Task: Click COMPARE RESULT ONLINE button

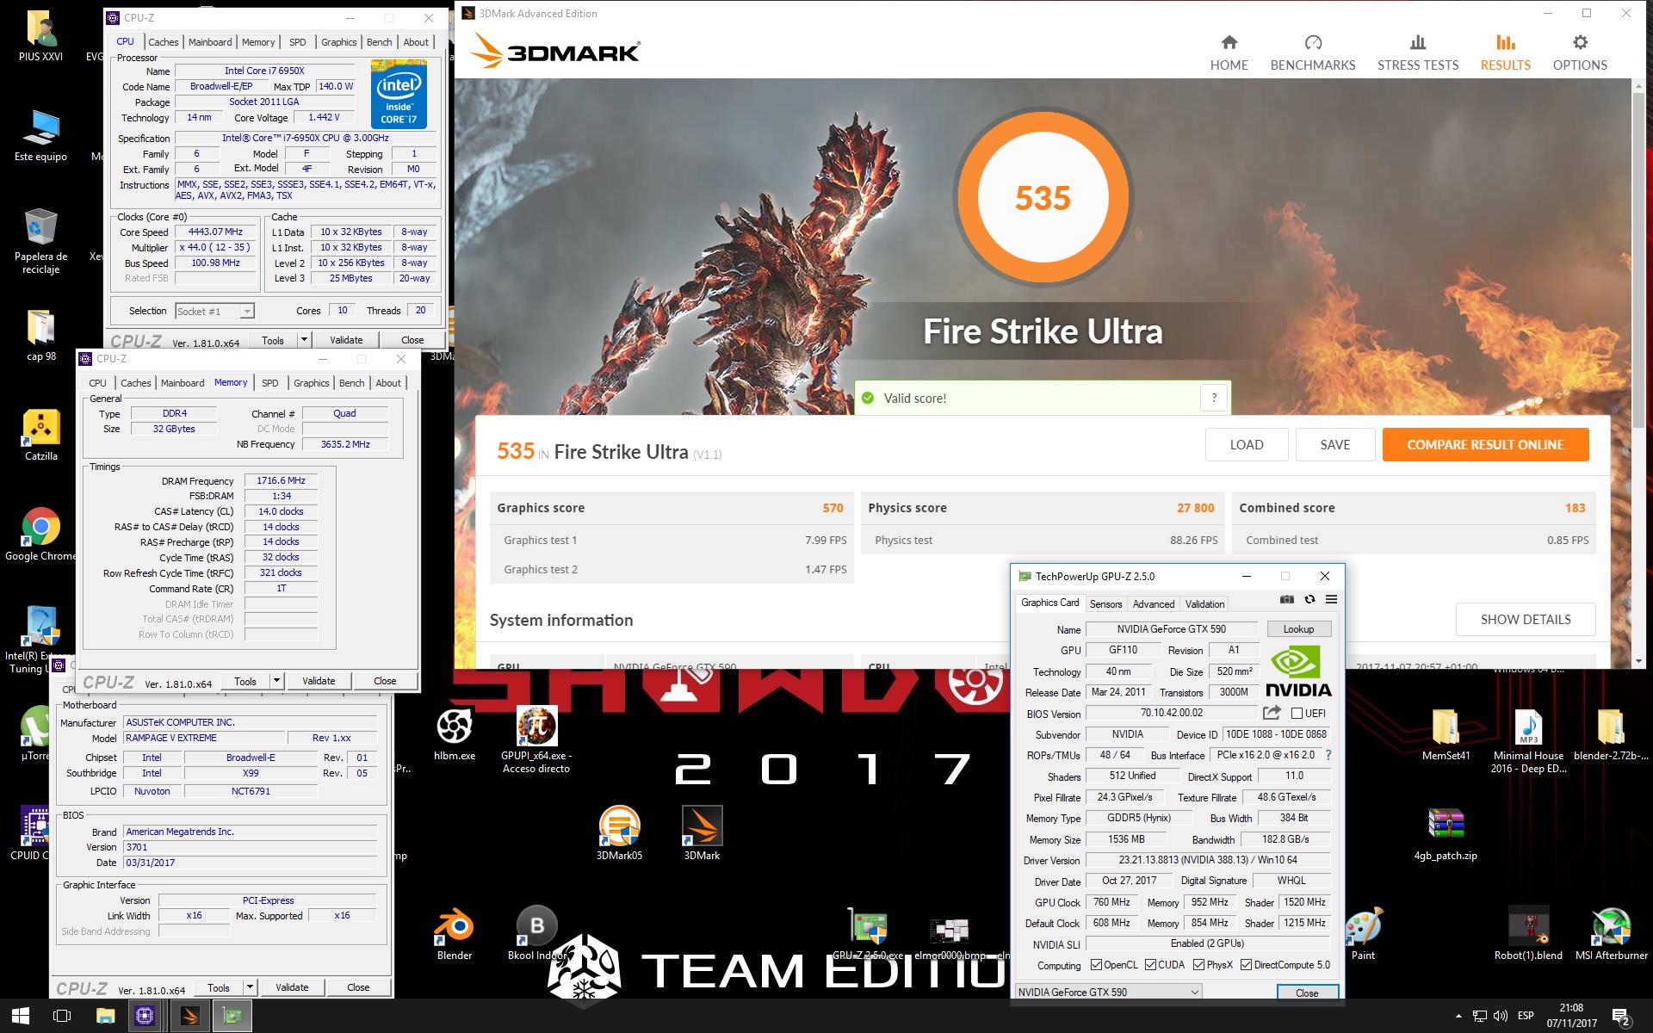Action: [x=1485, y=445]
